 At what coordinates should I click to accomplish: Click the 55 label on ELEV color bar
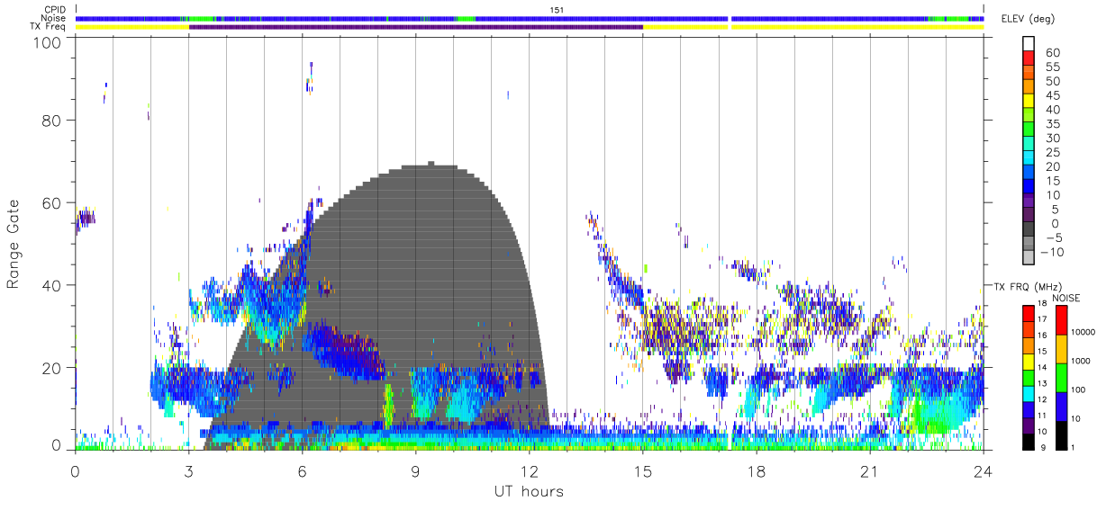coord(1052,67)
